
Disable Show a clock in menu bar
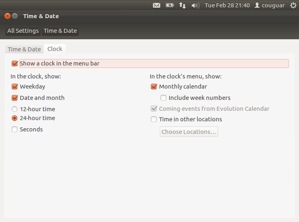coord(15,63)
